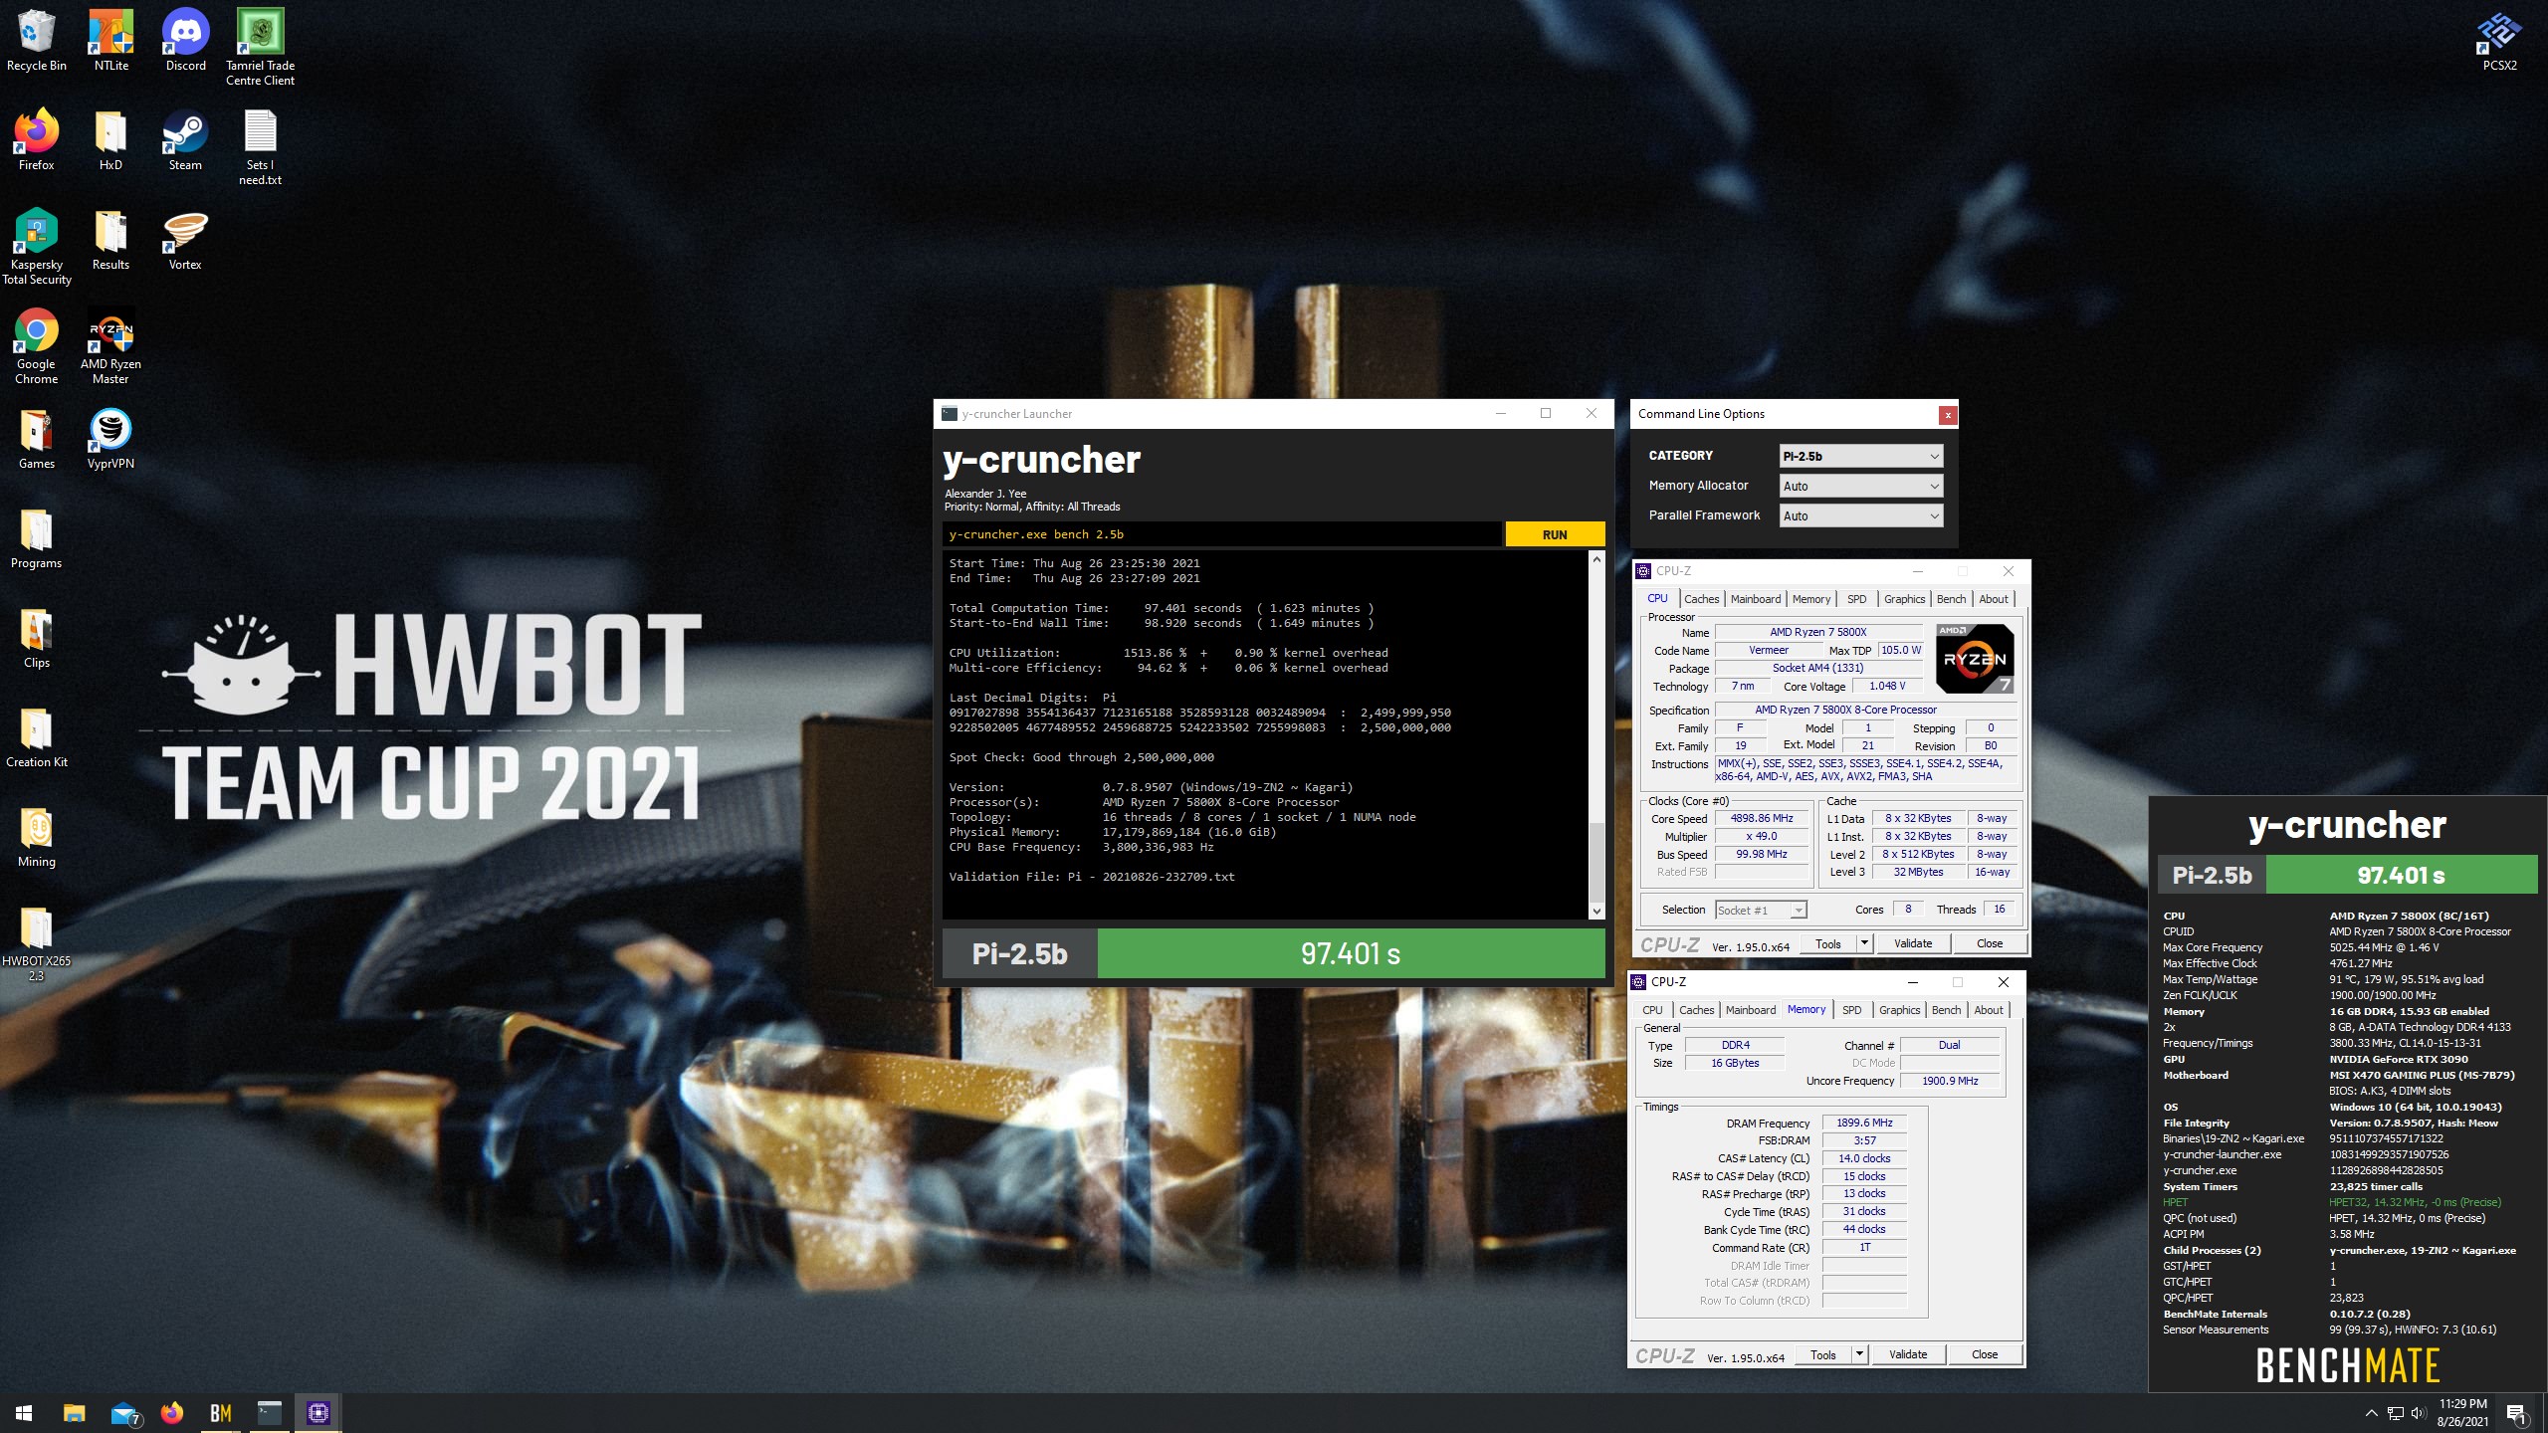Image resolution: width=2548 pixels, height=1433 pixels.
Task: Open Firefox from the taskbar
Action: click(172, 1412)
